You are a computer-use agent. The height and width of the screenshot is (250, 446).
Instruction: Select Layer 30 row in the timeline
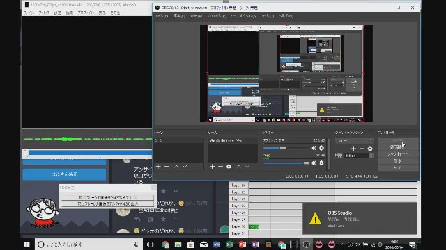[238, 226]
